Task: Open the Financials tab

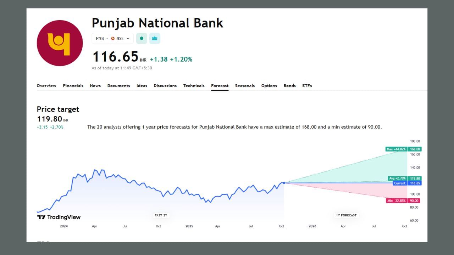Action: pos(73,86)
